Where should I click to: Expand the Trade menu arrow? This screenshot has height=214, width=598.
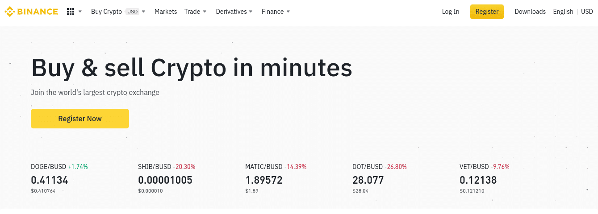click(205, 12)
